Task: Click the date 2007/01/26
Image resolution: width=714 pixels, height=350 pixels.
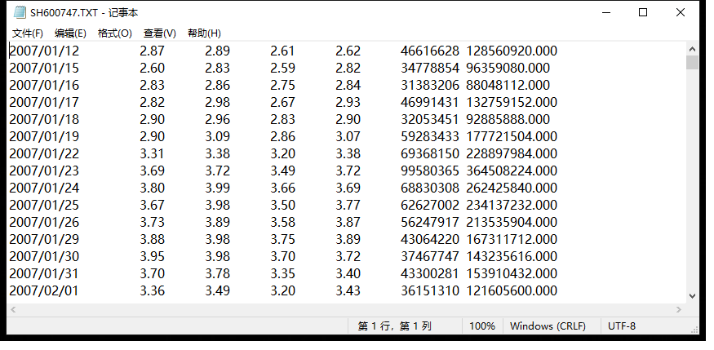Action: [x=44, y=222]
